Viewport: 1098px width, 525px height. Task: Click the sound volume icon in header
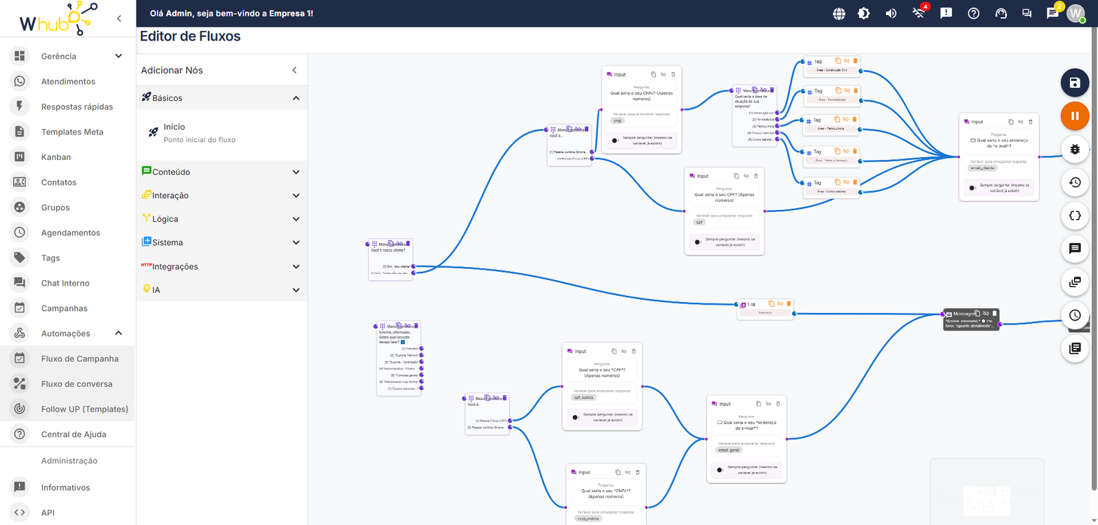(891, 13)
